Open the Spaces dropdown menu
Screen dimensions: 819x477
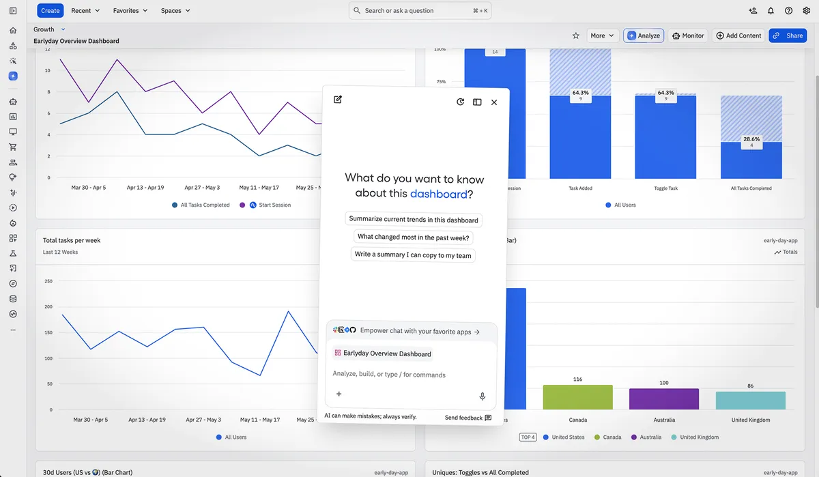tap(175, 10)
